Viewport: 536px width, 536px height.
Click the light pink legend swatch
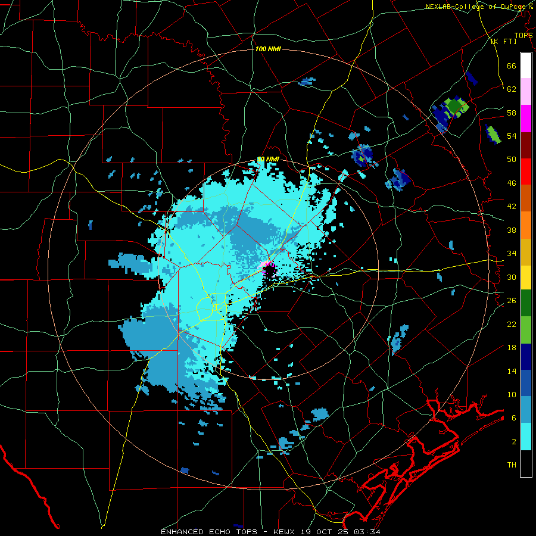coord(526,92)
